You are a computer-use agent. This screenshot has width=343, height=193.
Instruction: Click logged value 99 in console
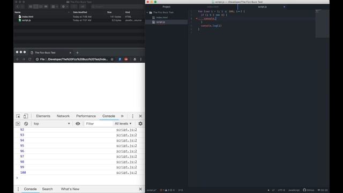click(x=22, y=167)
